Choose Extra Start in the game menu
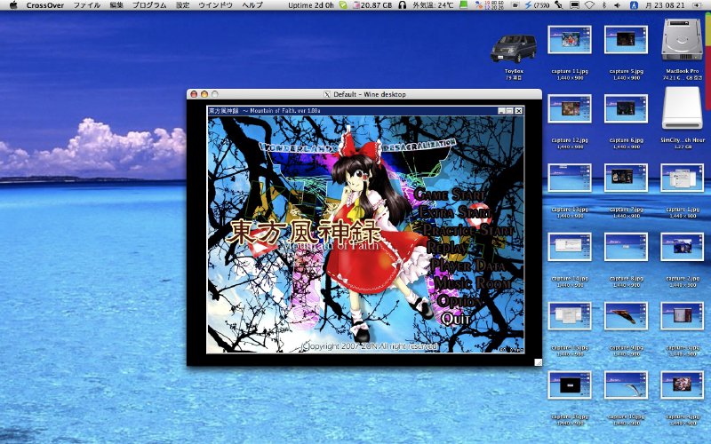 click(x=454, y=212)
